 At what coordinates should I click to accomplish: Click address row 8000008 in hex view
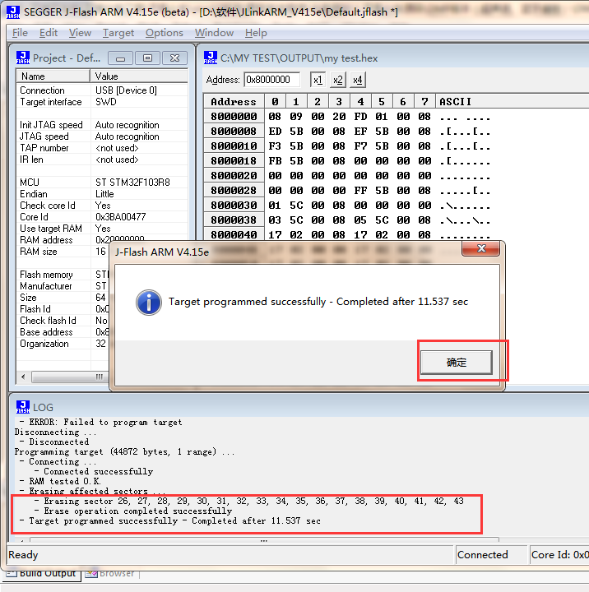(234, 132)
